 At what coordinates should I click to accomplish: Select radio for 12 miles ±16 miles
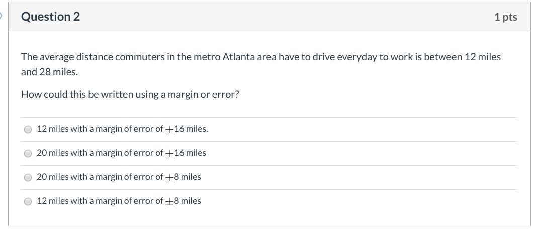click(x=28, y=130)
